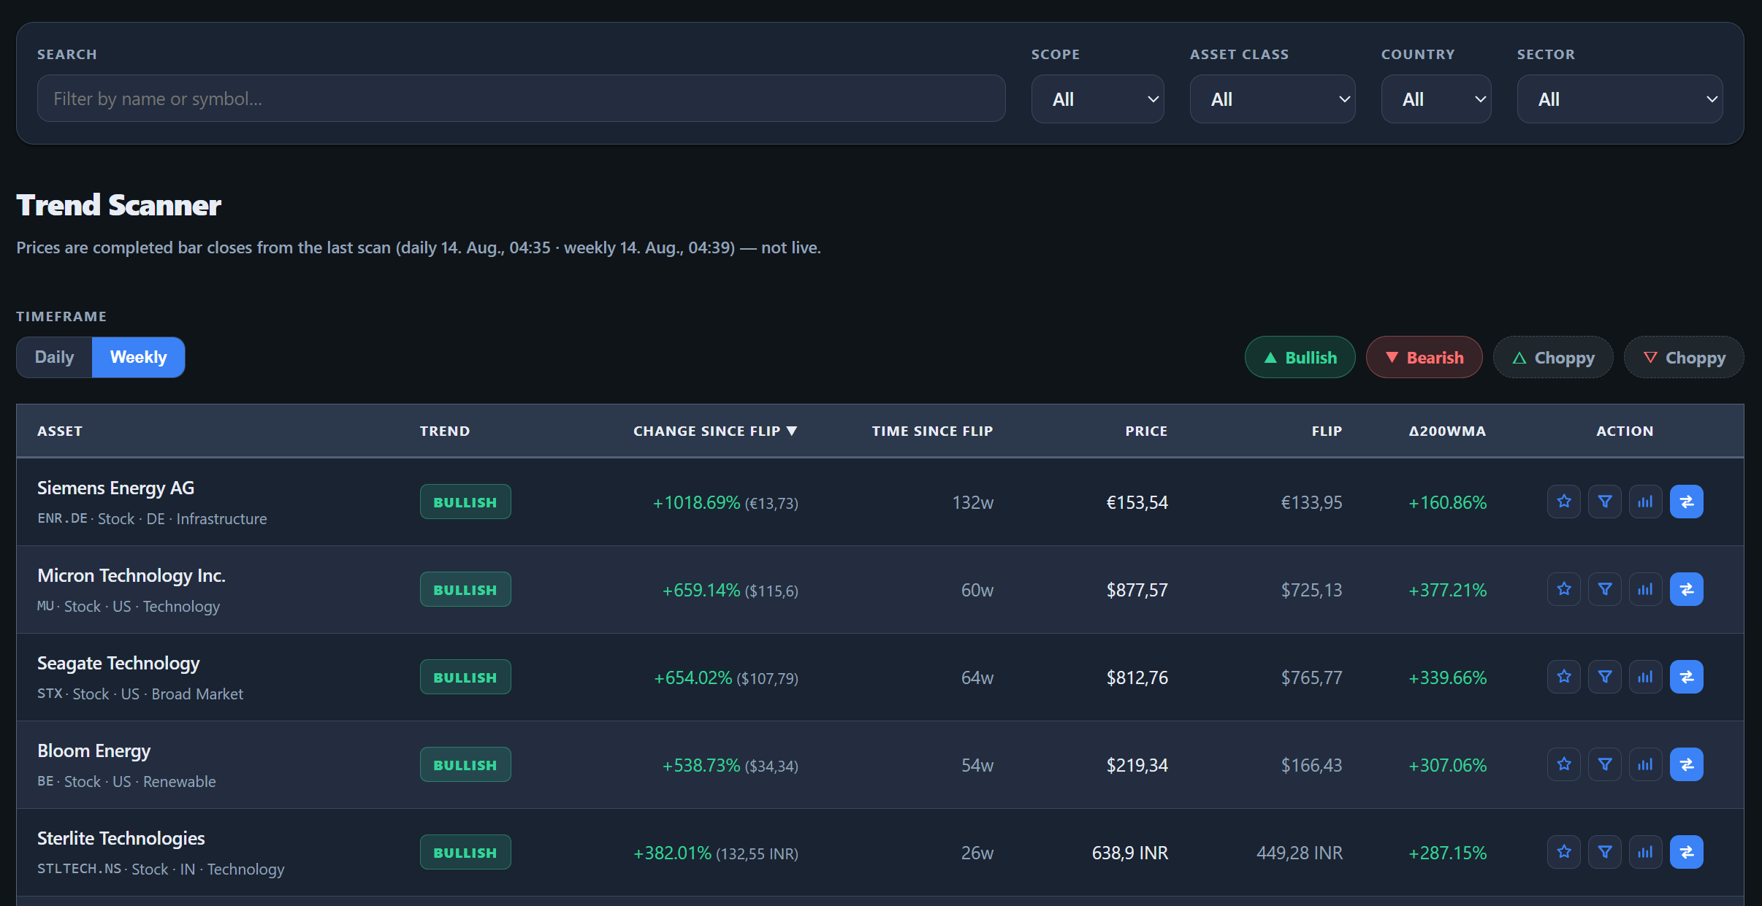This screenshot has height=906, width=1762.
Task: Click filter icon in Micron Technology row
Action: point(1604,589)
